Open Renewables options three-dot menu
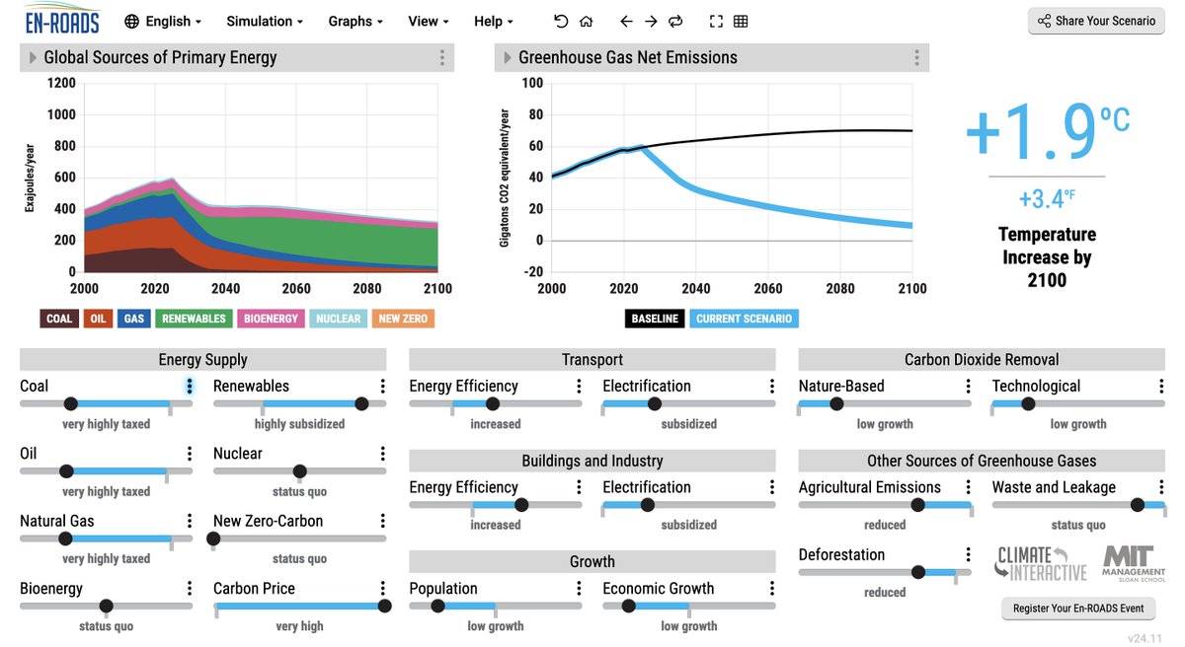The height and width of the screenshot is (647, 1185). (382, 386)
